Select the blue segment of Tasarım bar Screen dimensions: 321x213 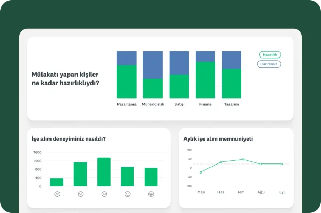[x=231, y=60]
